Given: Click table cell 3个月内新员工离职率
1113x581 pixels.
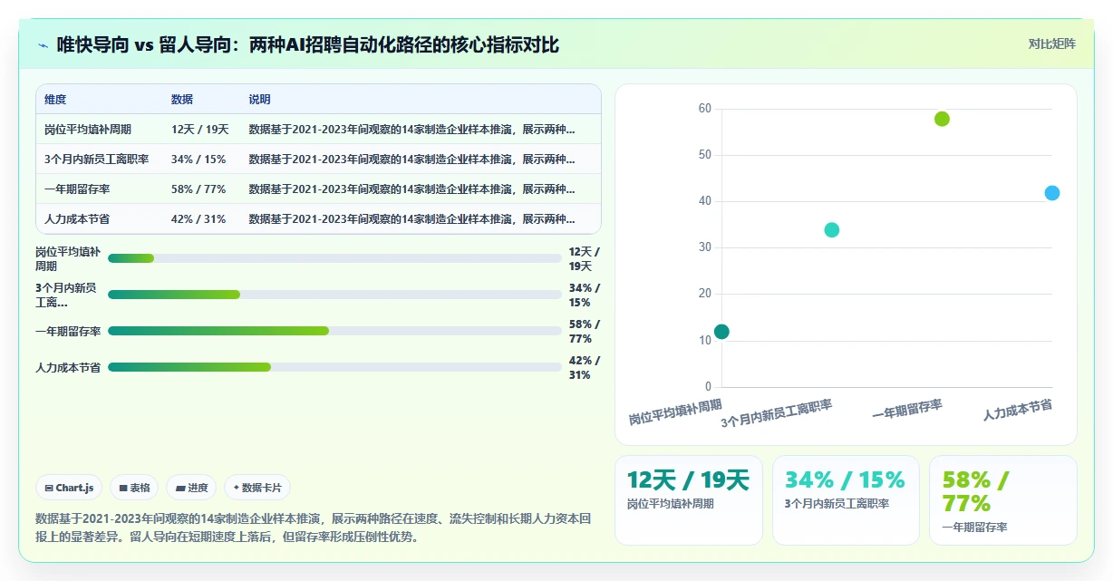Looking at the screenshot, I should pos(97,160).
